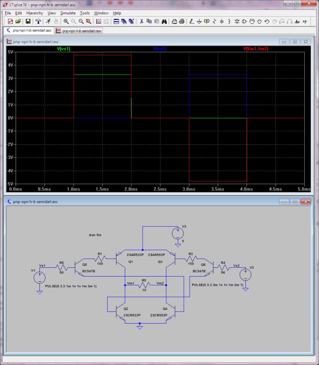Undo the last schematic edit
319x365 pixels.
[x=267, y=21]
